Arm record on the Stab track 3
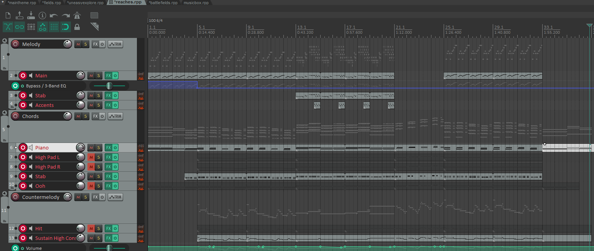 (x=23, y=95)
